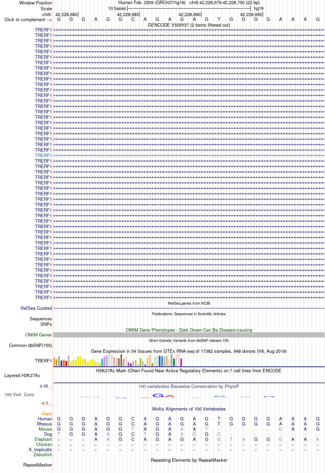Image resolution: width=325 pixels, height=473 pixels.
Task: Click the Scale label in ruler area
Action: coord(46,9)
